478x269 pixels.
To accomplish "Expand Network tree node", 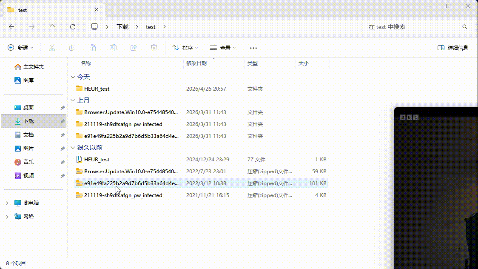I will [x=7, y=217].
